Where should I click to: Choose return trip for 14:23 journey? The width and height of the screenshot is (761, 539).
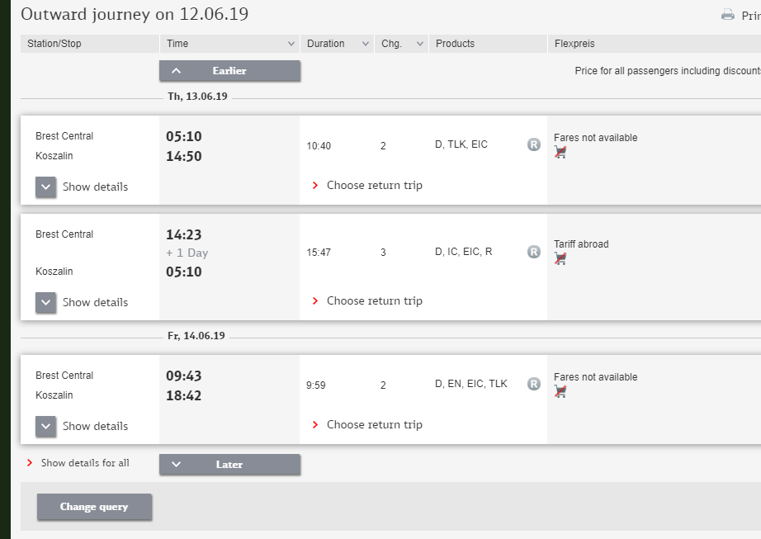[374, 300]
